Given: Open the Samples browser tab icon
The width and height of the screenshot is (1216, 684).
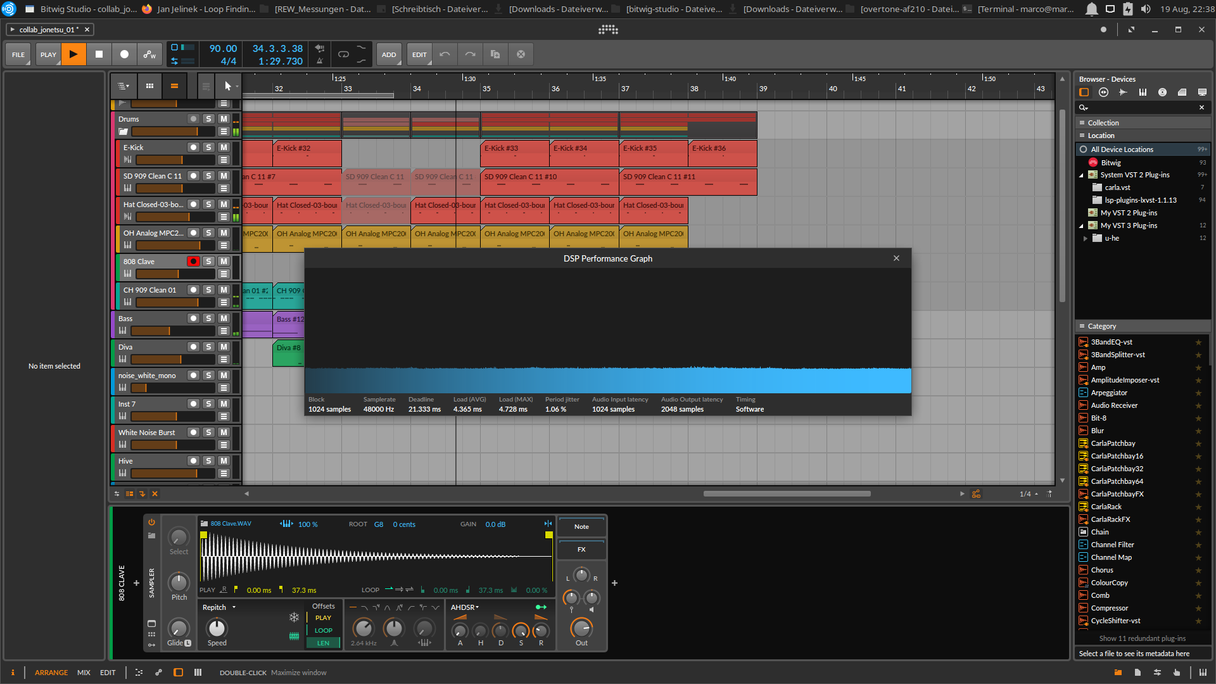Looking at the screenshot, I should click(1124, 92).
